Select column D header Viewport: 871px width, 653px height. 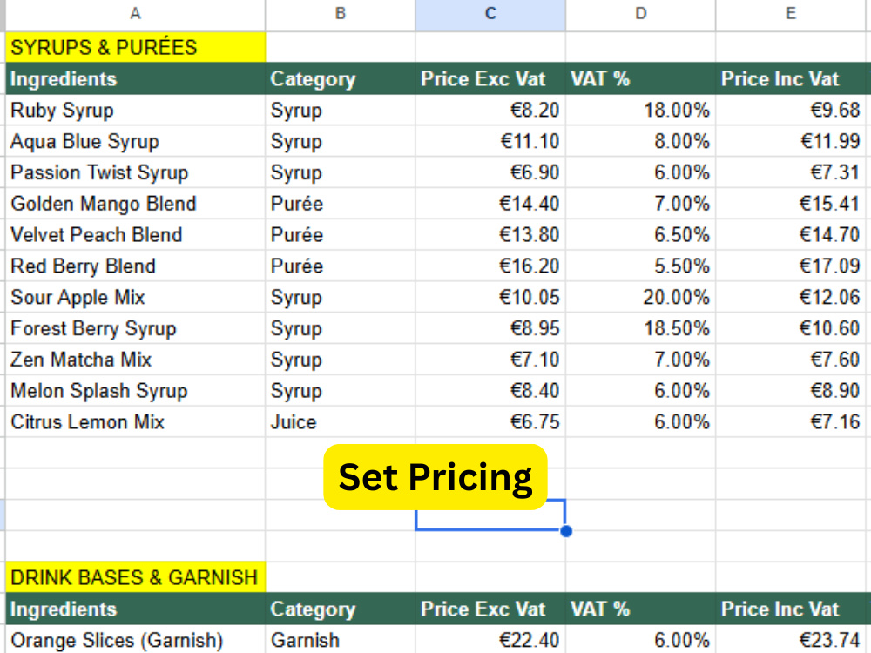point(640,15)
